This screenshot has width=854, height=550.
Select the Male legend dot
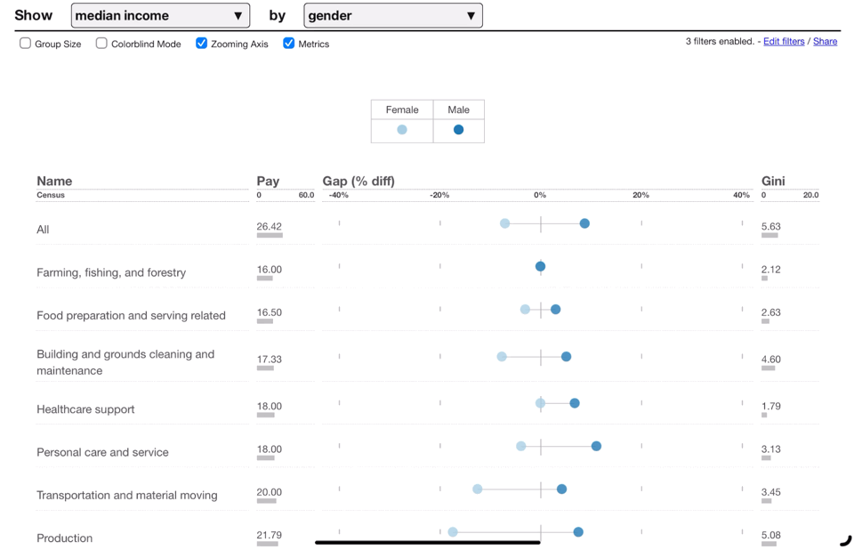click(457, 129)
